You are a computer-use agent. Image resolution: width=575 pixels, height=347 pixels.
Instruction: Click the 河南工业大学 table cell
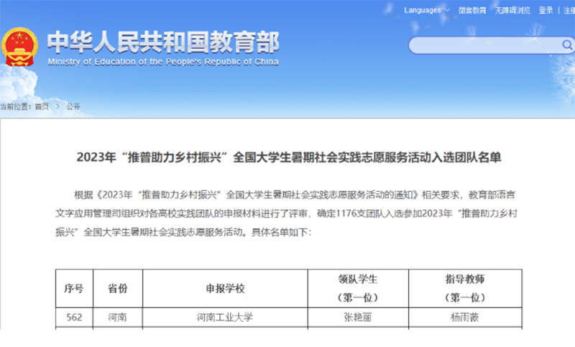click(225, 318)
